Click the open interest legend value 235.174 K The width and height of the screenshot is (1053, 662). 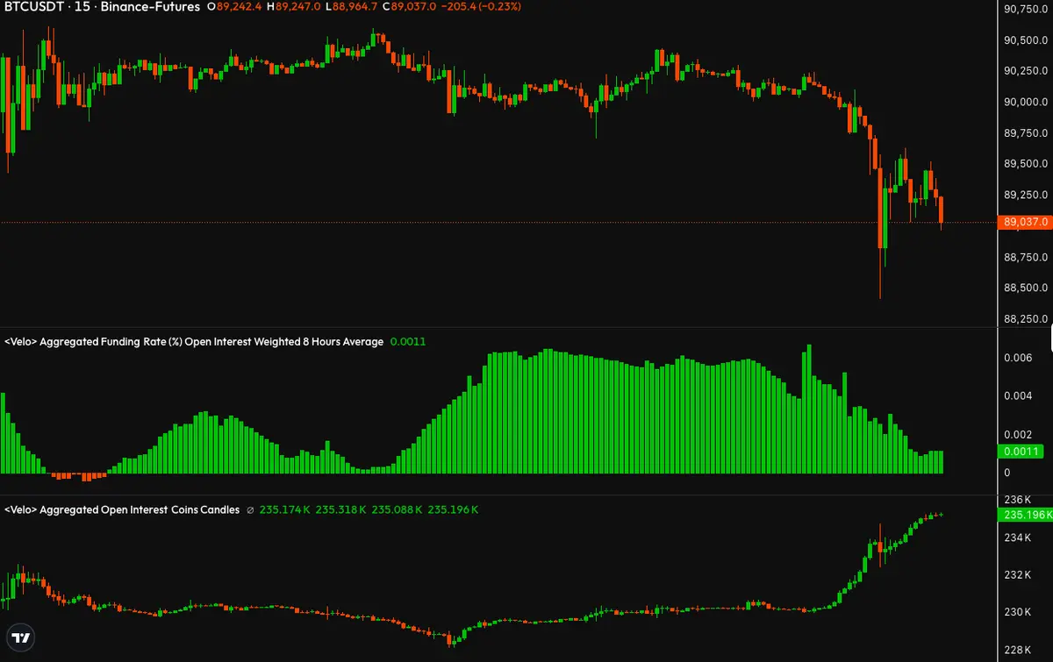point(283,510)
